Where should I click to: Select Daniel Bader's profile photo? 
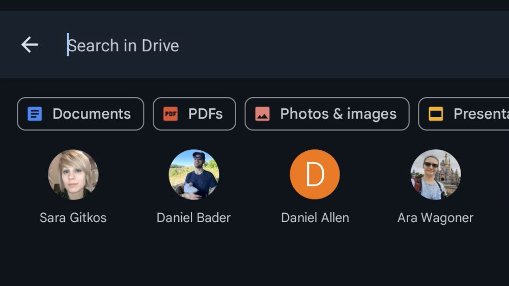point(194,174)
